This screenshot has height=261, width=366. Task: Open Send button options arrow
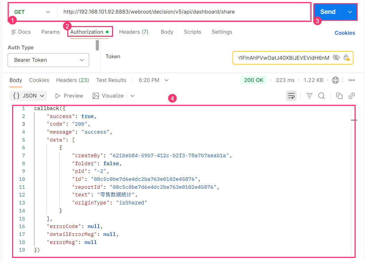350,12
